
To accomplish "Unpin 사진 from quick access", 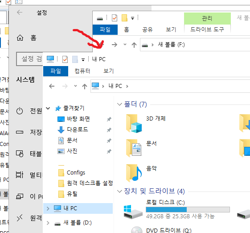I will click(109, 151).
